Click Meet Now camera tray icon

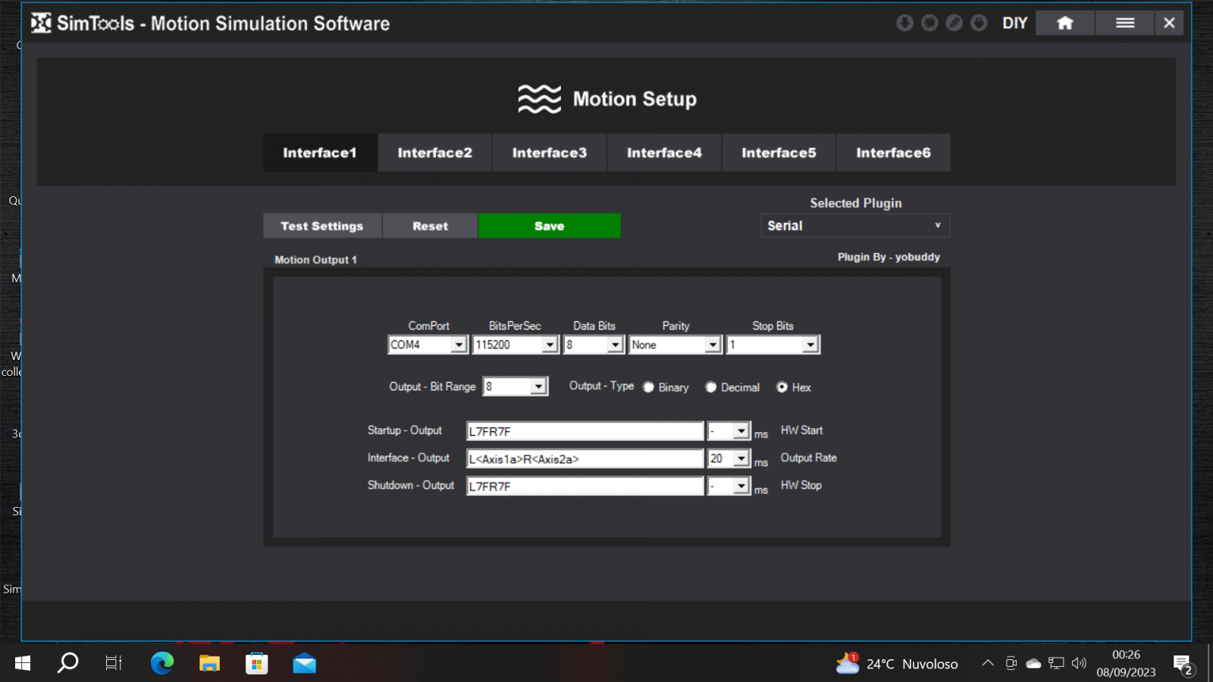[x=1011, y=663]
